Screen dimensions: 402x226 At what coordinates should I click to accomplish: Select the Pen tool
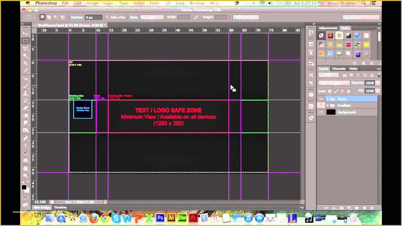pos(25,138)
